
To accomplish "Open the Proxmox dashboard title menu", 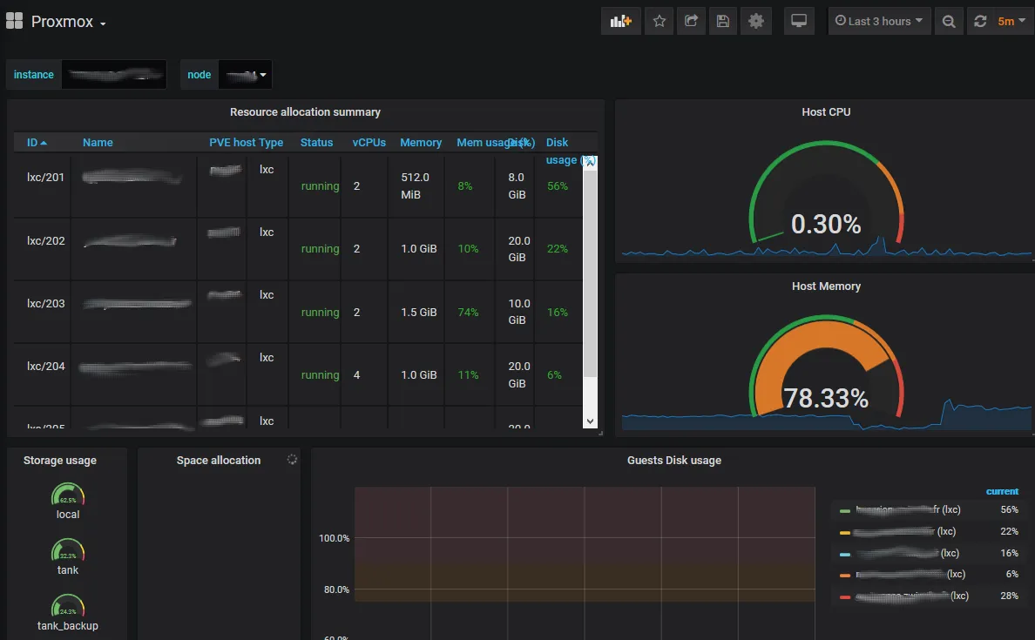I will pos(65,21).
